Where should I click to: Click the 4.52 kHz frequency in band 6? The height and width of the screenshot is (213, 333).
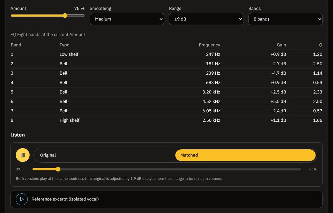tap(211, 101)
